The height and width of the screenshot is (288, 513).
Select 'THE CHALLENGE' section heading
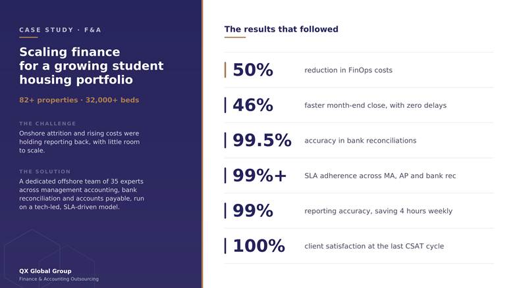click(x=47, y=124)
